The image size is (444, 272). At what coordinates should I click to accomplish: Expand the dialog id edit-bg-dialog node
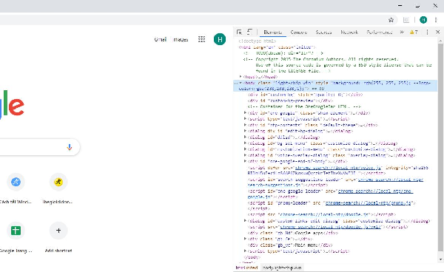(245, 131)
